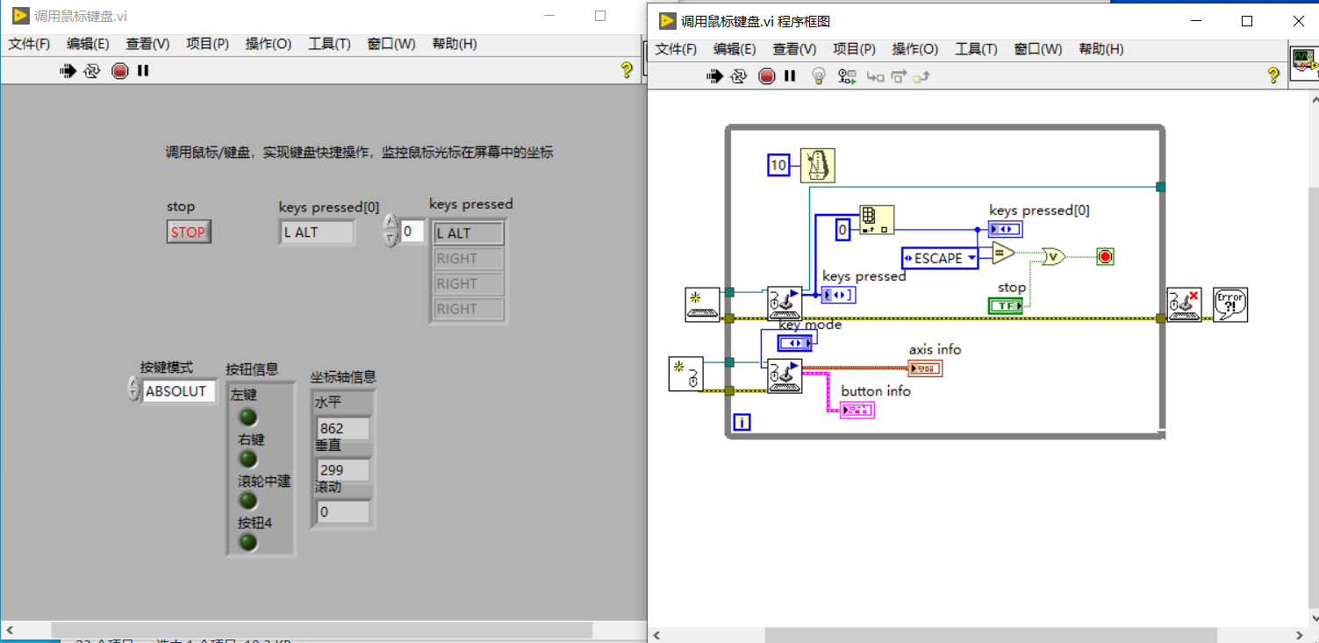Select the Initialize Mouse VI node
This screenshot has height=643, width=1319.
pyautogui.click(x=685, y=374)
